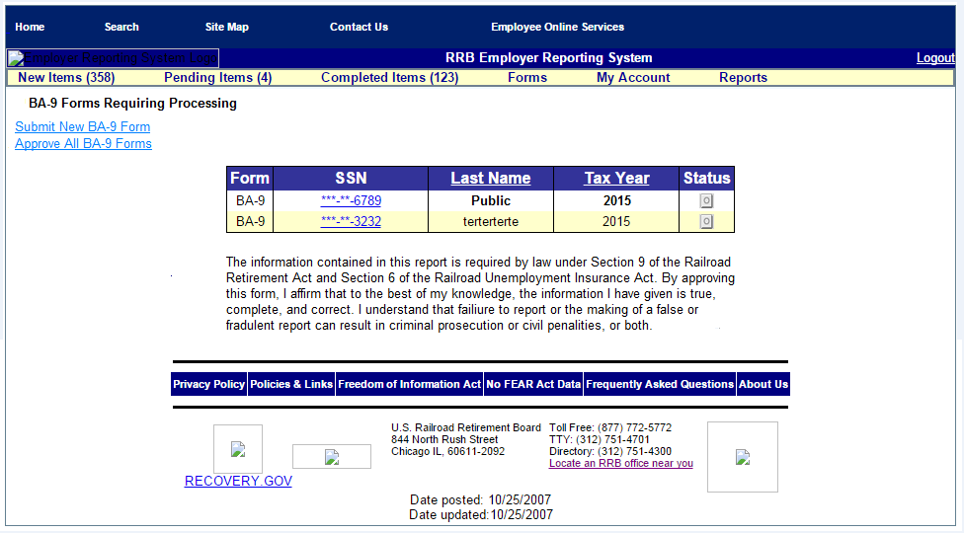Click status icon for the terterterte row
964x533 pixels.
706,222
